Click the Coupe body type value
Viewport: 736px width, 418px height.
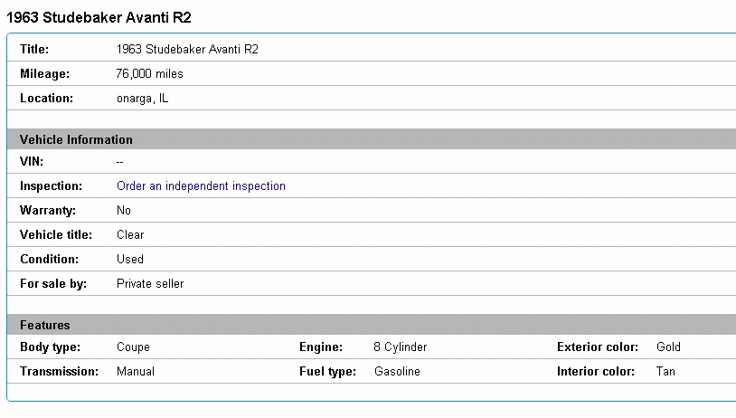(133, 347)
